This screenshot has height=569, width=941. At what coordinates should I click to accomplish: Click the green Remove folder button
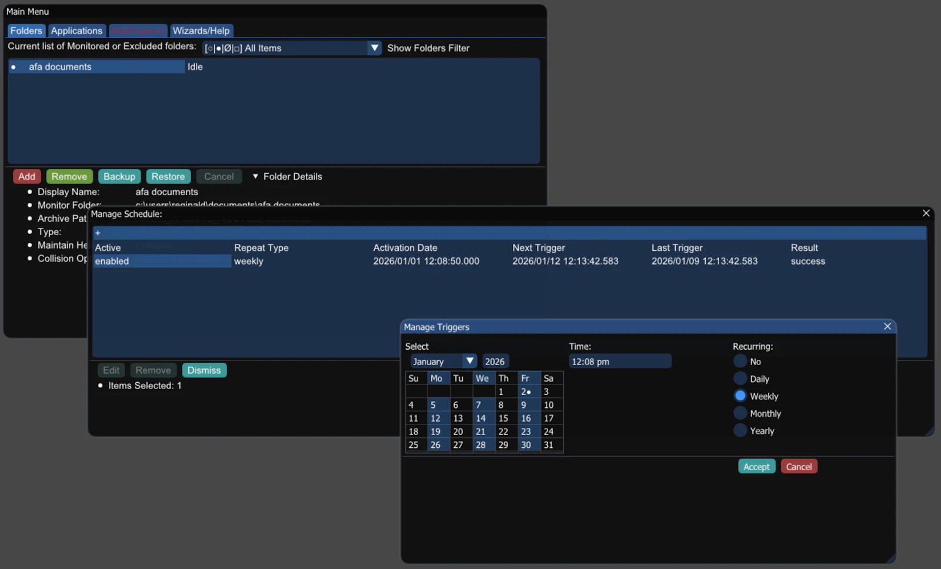69,176
